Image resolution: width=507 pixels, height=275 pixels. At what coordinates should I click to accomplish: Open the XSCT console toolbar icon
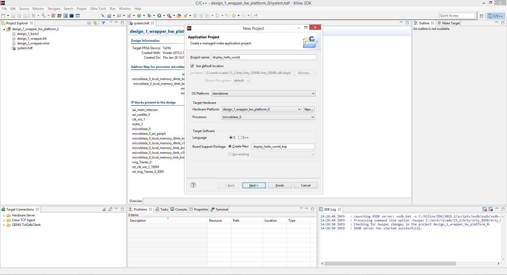78,16
